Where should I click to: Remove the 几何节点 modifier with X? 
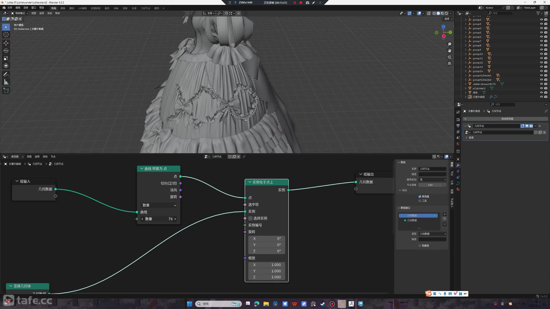tap(540, 126)
